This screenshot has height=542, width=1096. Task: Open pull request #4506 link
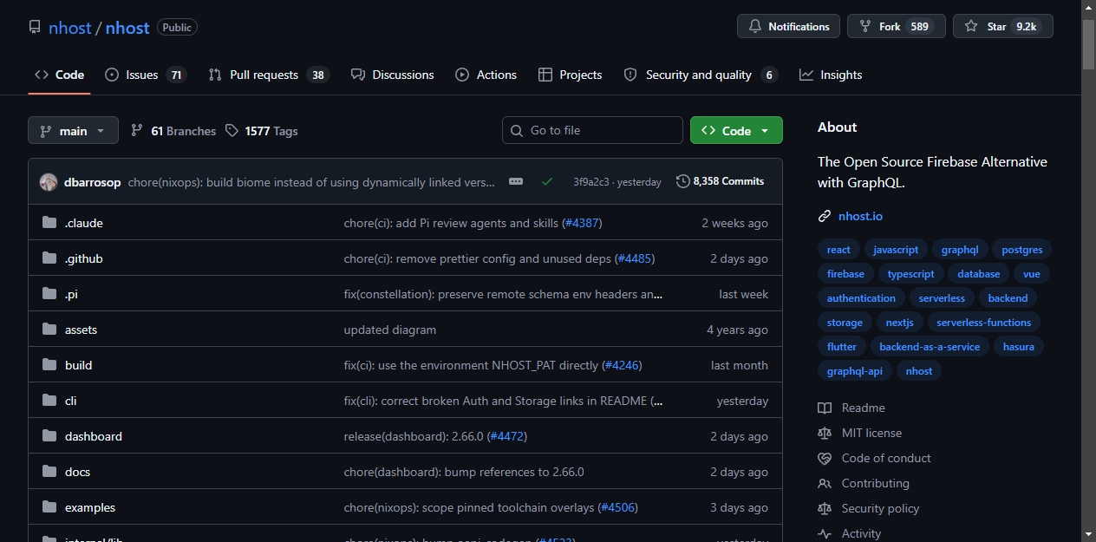pyautogui.click(x=618, y=507)
